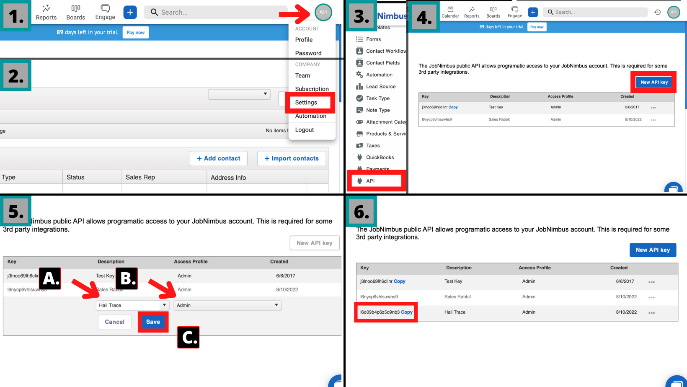
Task: Click the AH avatar in step 1 header
Action: [x=323, y=12]
